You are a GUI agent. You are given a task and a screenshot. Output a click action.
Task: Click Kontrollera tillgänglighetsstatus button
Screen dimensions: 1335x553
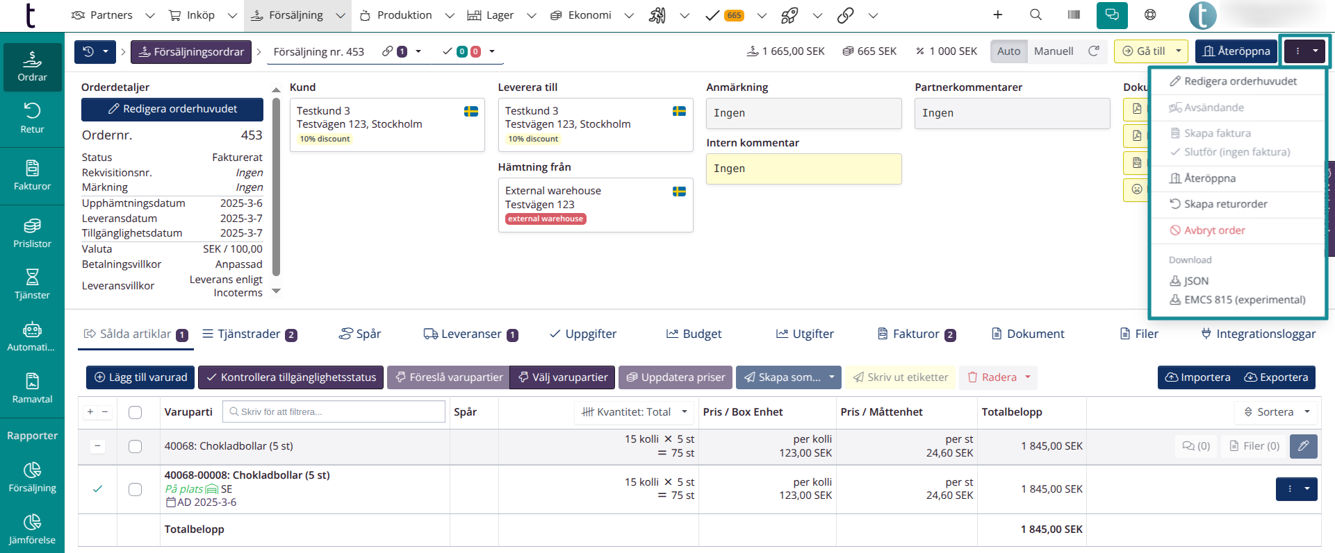click(x=290, y=377)
